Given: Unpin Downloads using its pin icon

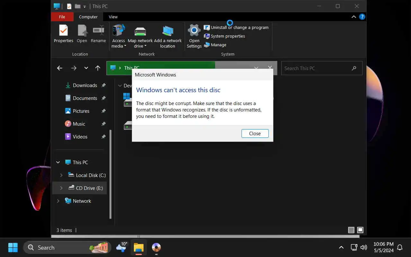Looking at the screenshot, I should [103, 85].
